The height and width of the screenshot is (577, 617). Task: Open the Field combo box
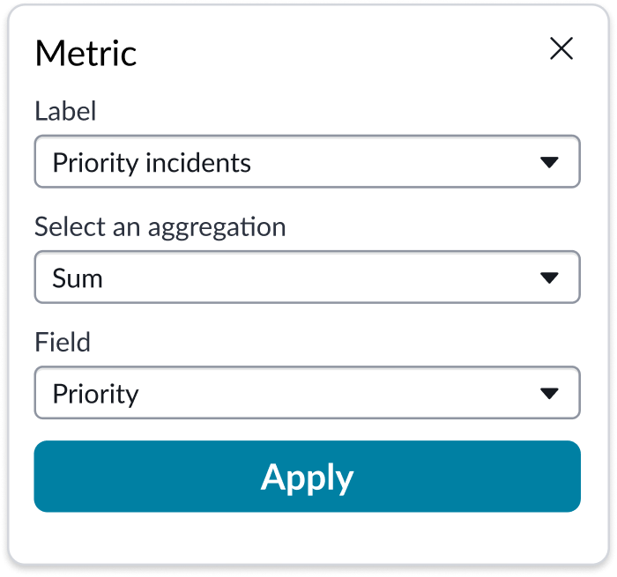tap(307, 393)
